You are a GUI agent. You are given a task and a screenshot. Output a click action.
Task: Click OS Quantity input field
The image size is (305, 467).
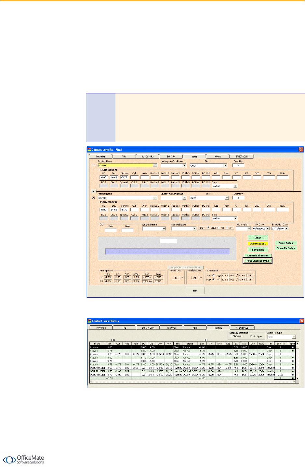(238, 198)
